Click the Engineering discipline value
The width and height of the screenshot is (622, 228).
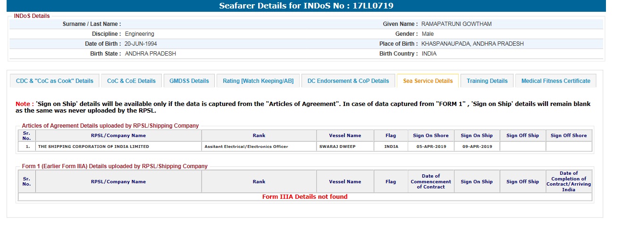[x=140, y=34]
